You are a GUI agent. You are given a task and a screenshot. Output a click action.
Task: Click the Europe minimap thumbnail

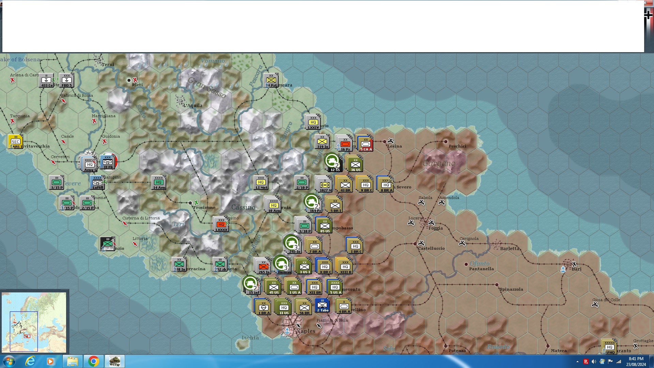(x=34, y=322)
